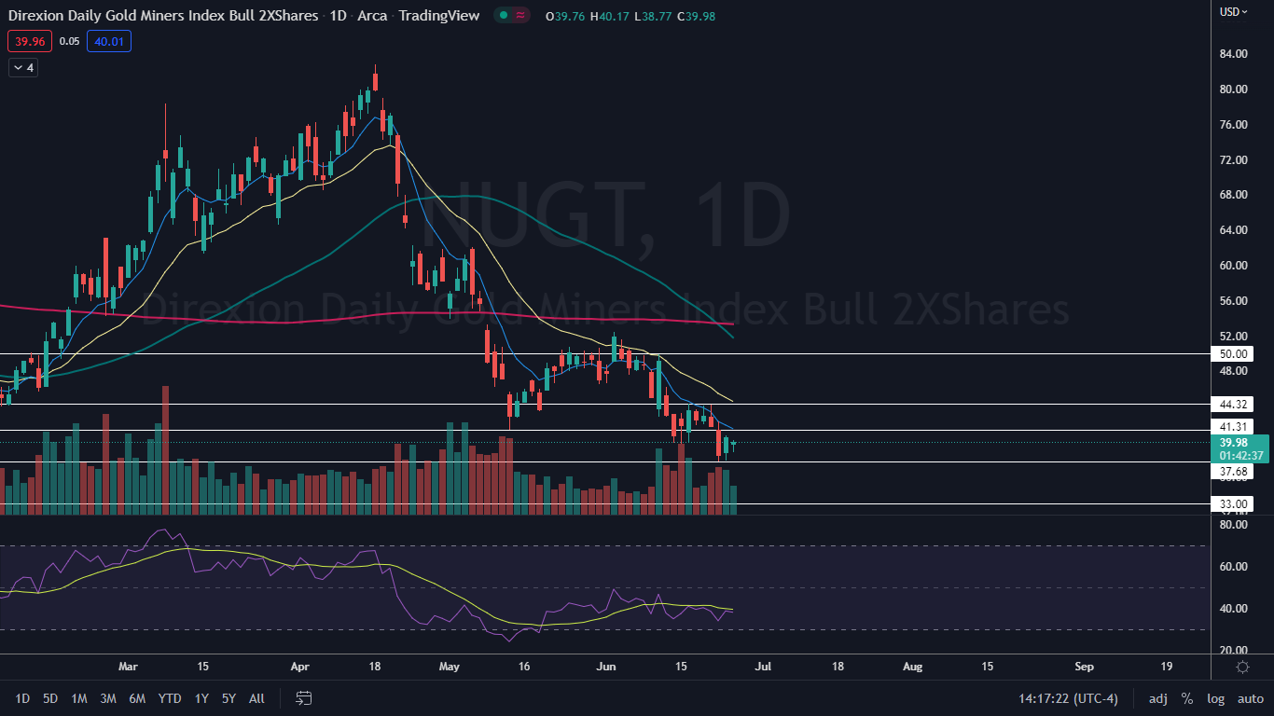Screen dimensions: 1274x716
Task: Click the market open status dot
Action: pos(503,16)
